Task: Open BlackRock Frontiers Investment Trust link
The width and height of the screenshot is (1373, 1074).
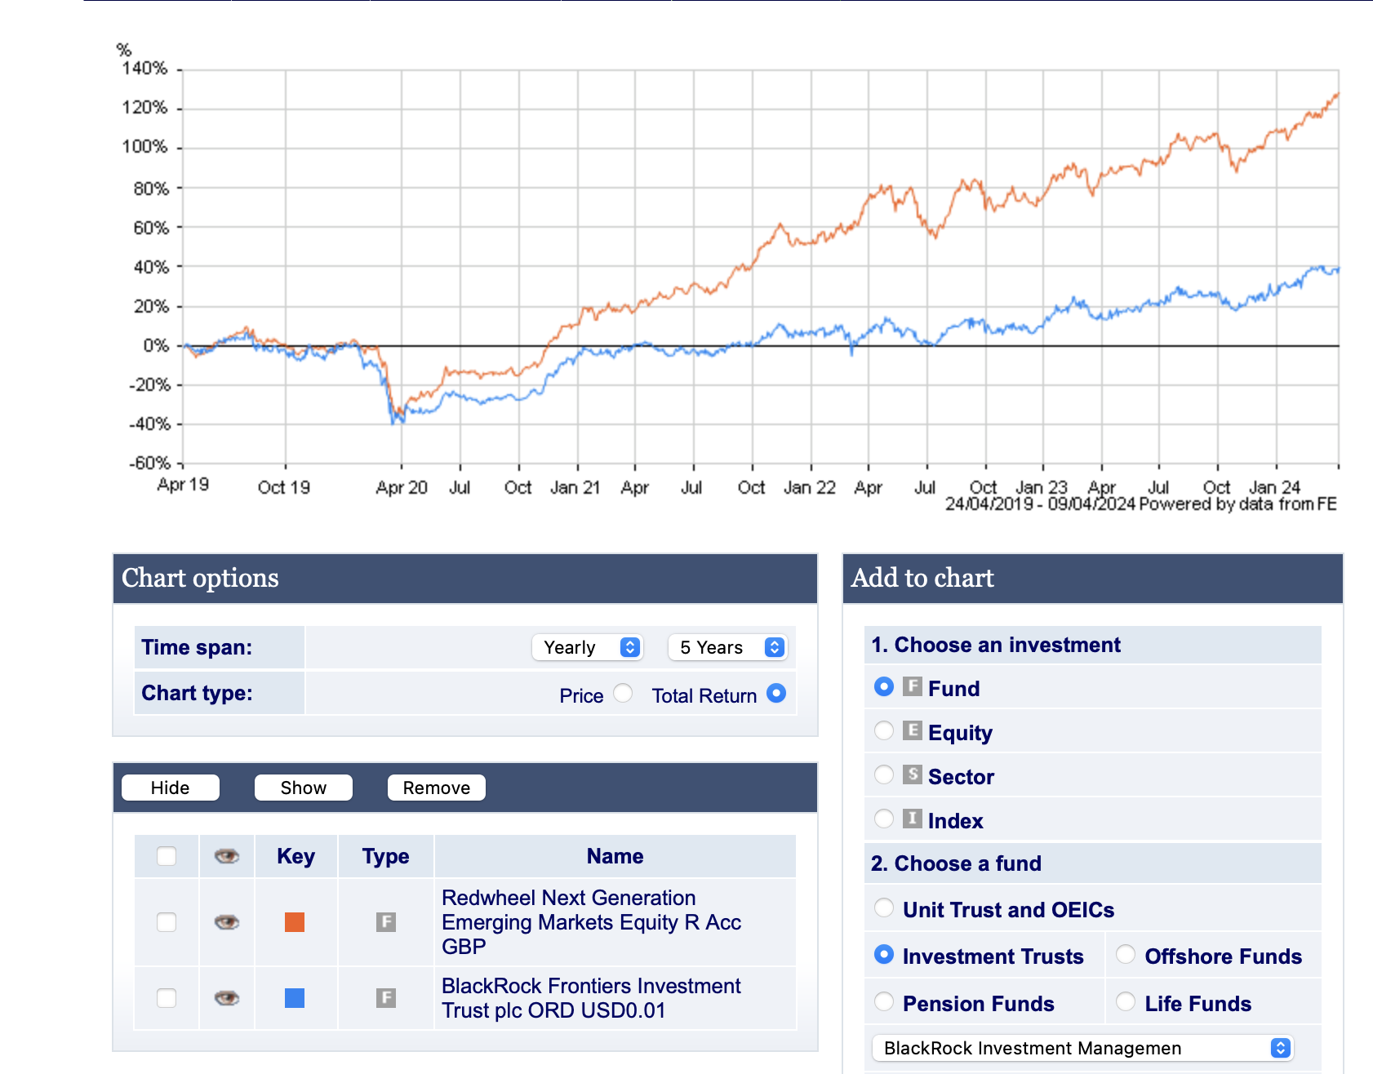Action: [x=592, y=998]
